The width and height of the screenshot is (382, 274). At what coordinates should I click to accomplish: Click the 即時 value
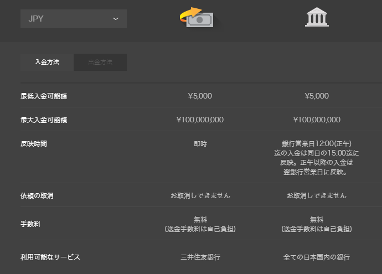200,144
